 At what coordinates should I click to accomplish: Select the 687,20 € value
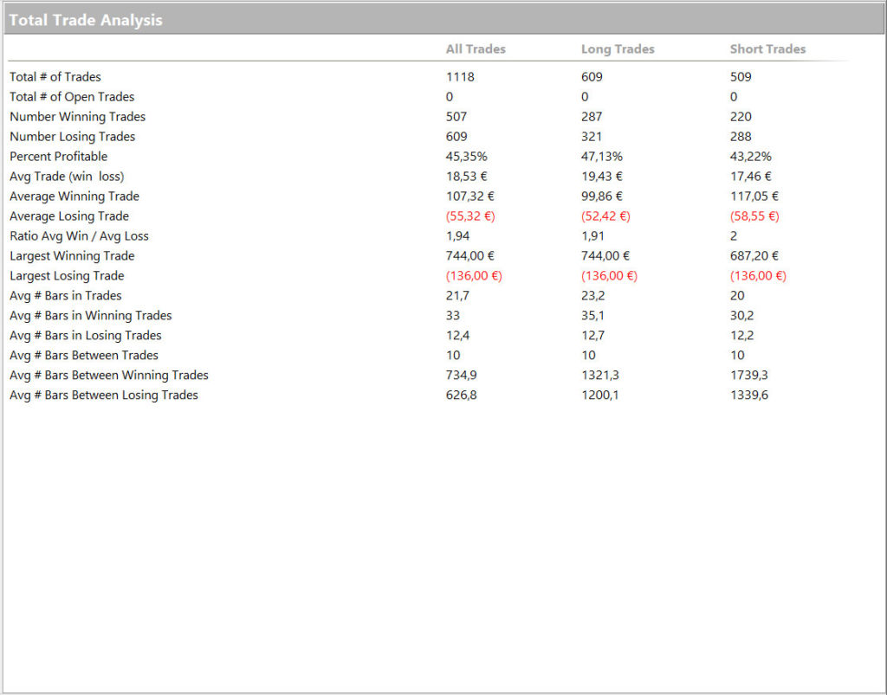pyautogui.click(x=754, y=256)
